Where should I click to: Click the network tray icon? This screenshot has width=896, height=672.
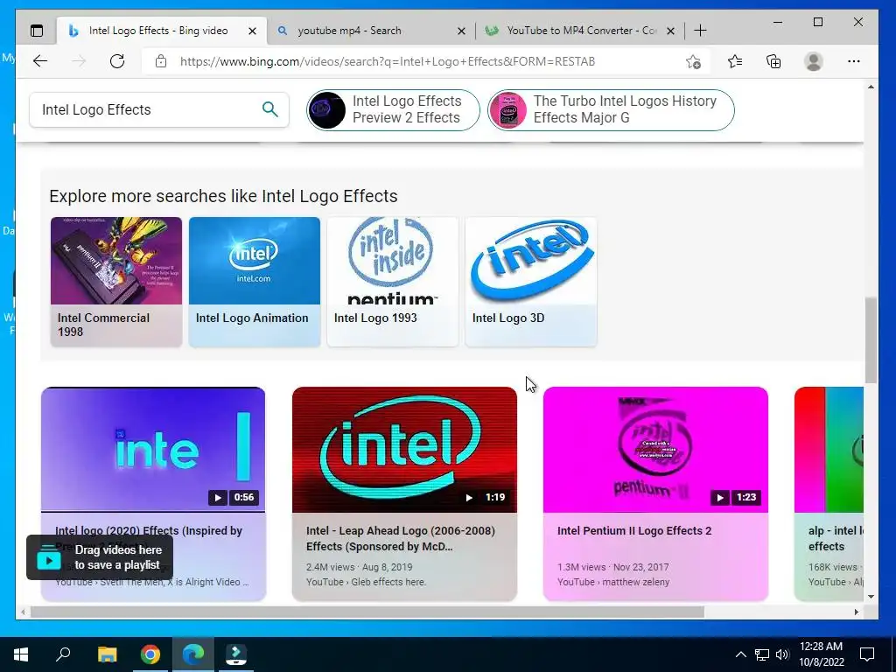762,654
